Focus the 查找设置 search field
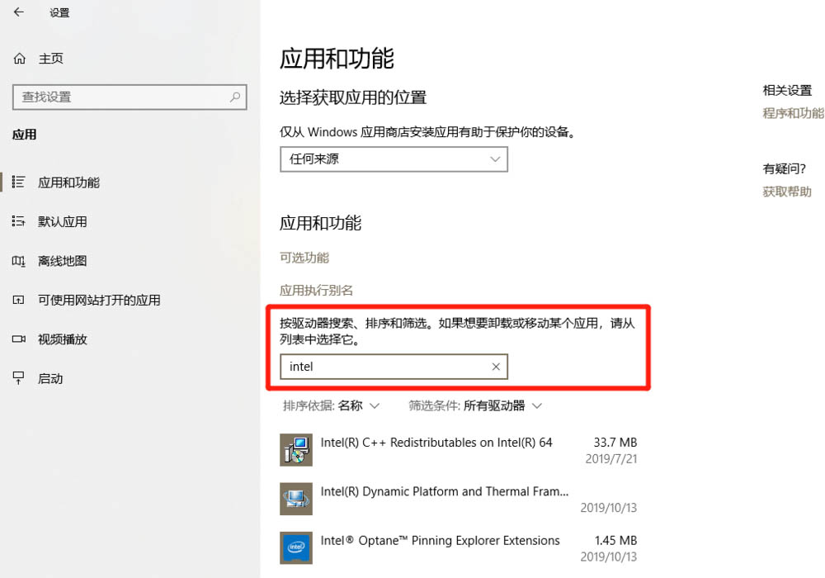 [130, 97]
